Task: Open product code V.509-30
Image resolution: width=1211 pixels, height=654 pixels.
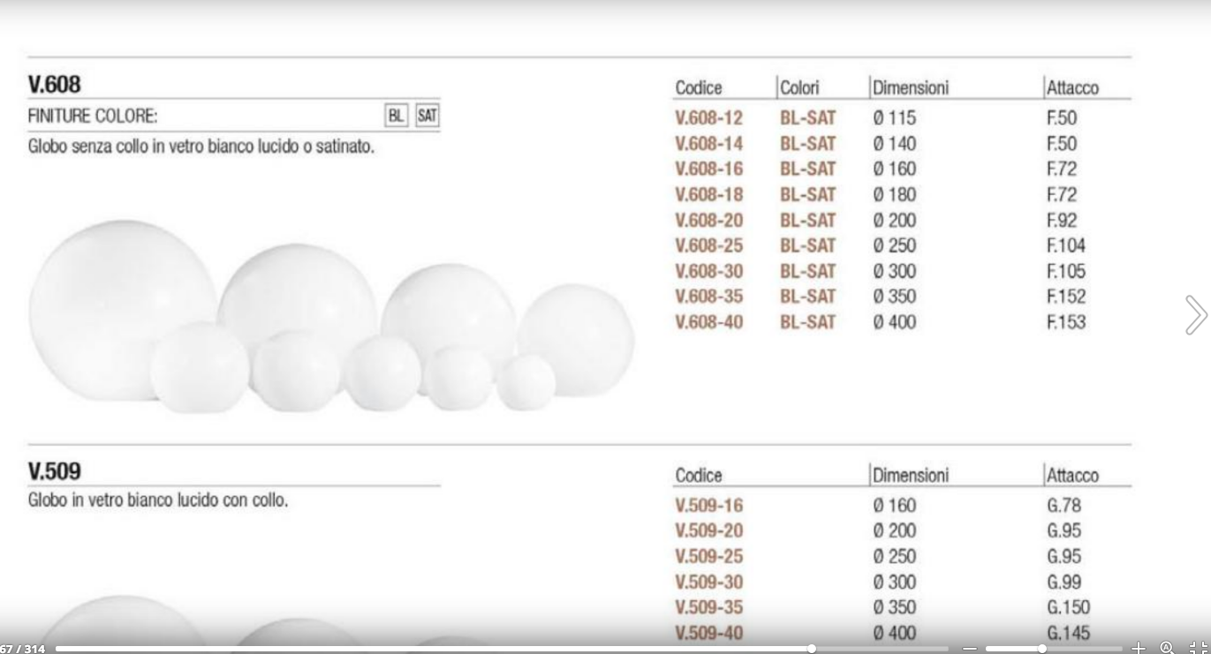Action: coord(708,583)
